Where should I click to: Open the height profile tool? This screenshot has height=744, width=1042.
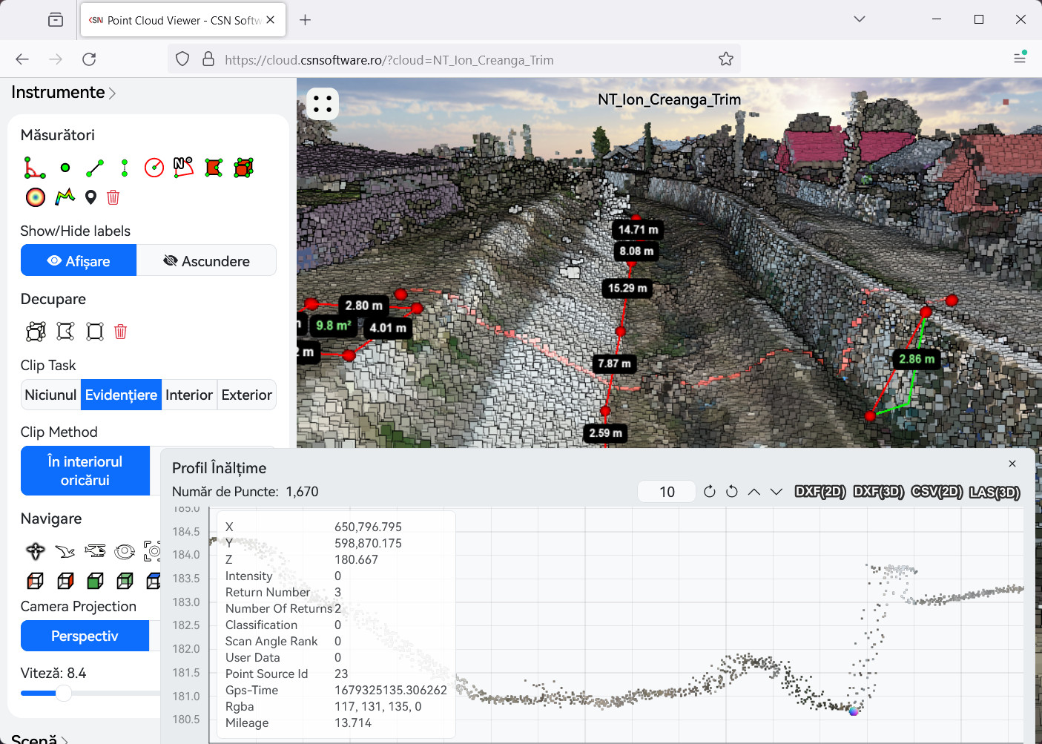pos(65,197)
